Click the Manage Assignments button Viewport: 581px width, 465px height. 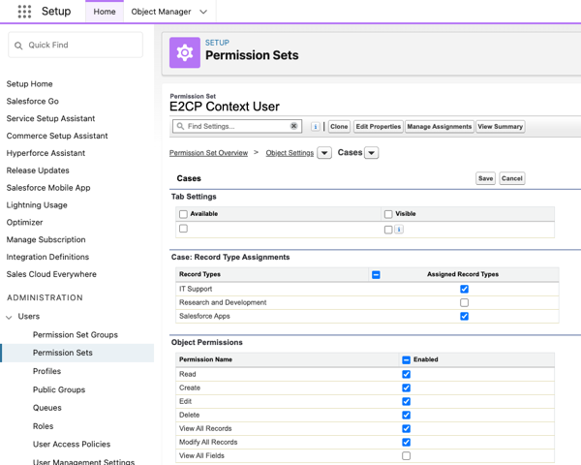tap(439, 127)
